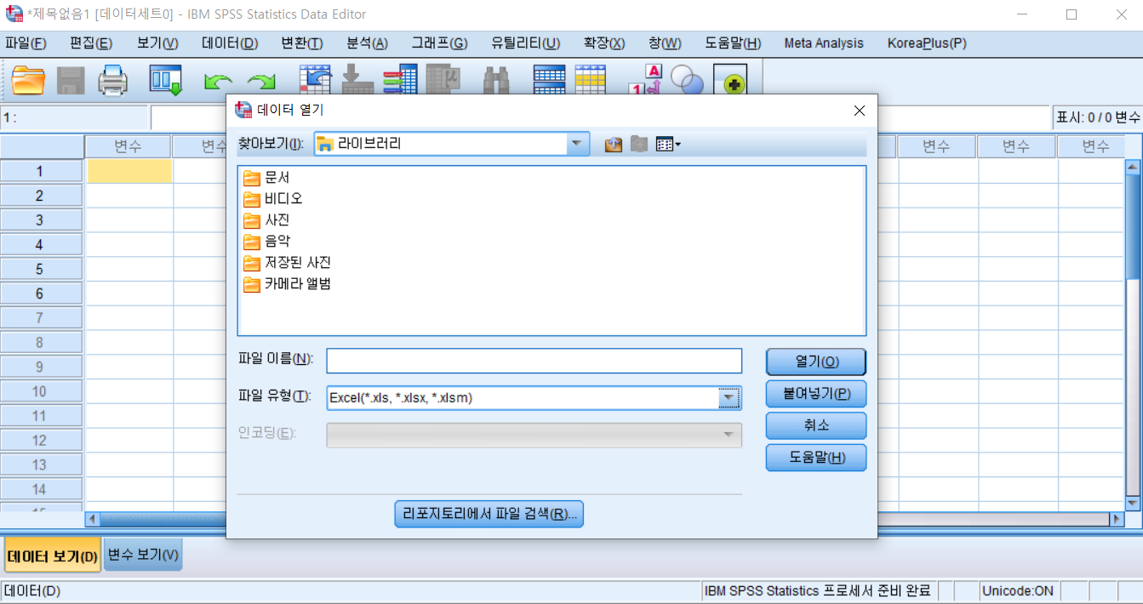Open the 보기(V) menu

157,43
